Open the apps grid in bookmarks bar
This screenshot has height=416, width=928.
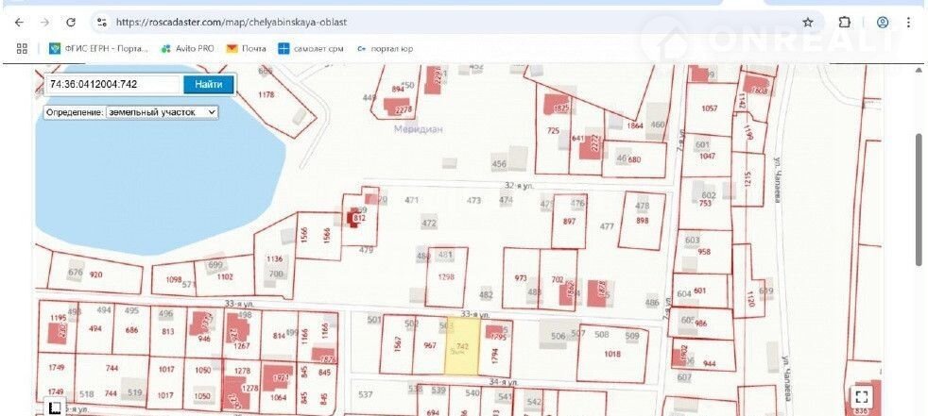[22, 48]
